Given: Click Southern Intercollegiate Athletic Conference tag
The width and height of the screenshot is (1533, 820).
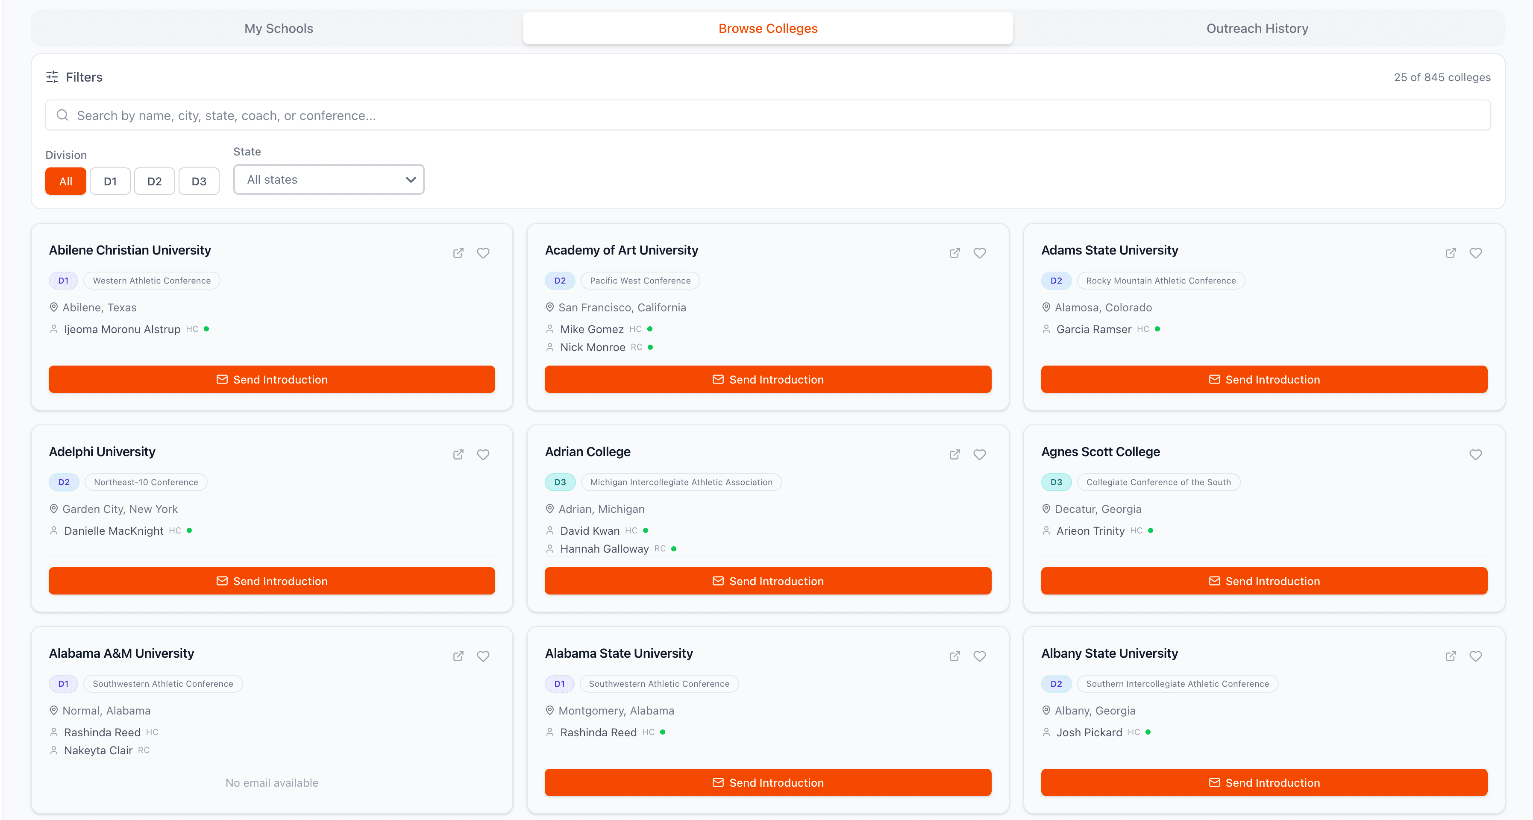Looking at the screenshot, I should coord(1177,684).
